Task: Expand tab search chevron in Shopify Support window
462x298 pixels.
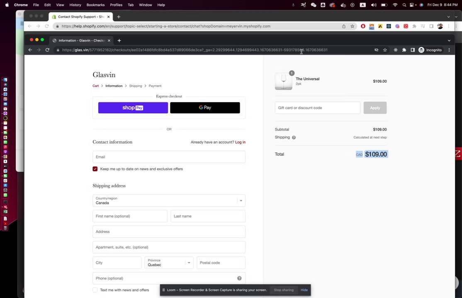Action: (x=448, y=17)
